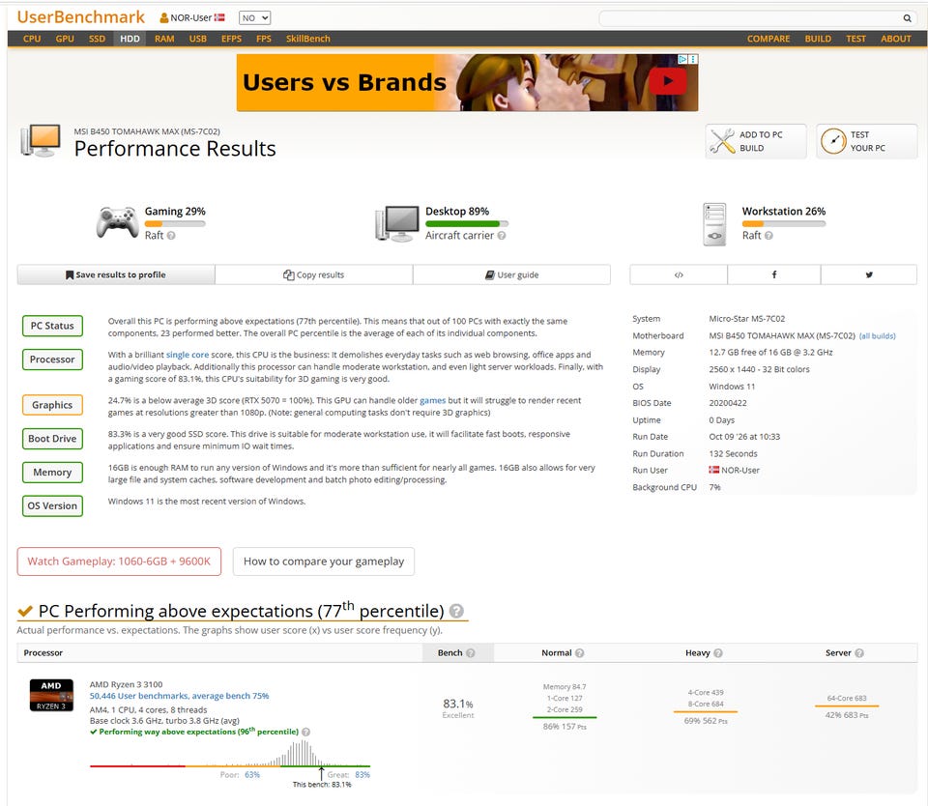Click help icon beside the Bench column
The height and width of the screenshot is (806, 928).
[x=471, y=652]
